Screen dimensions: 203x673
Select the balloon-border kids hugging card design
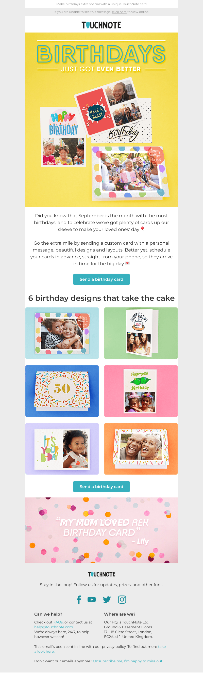(62, 333)
